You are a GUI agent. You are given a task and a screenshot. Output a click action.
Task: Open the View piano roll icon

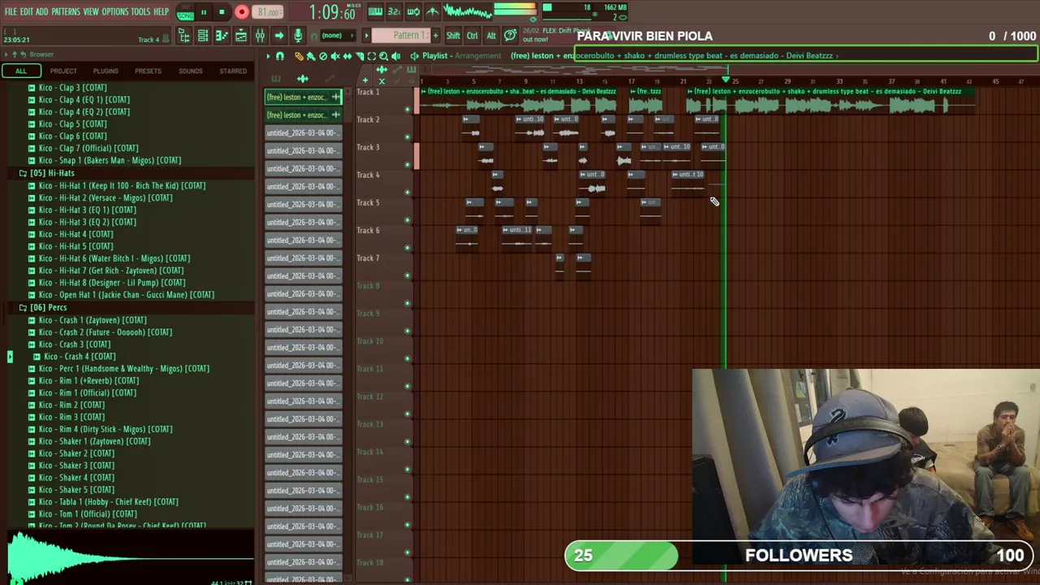[x=222, y=36]
